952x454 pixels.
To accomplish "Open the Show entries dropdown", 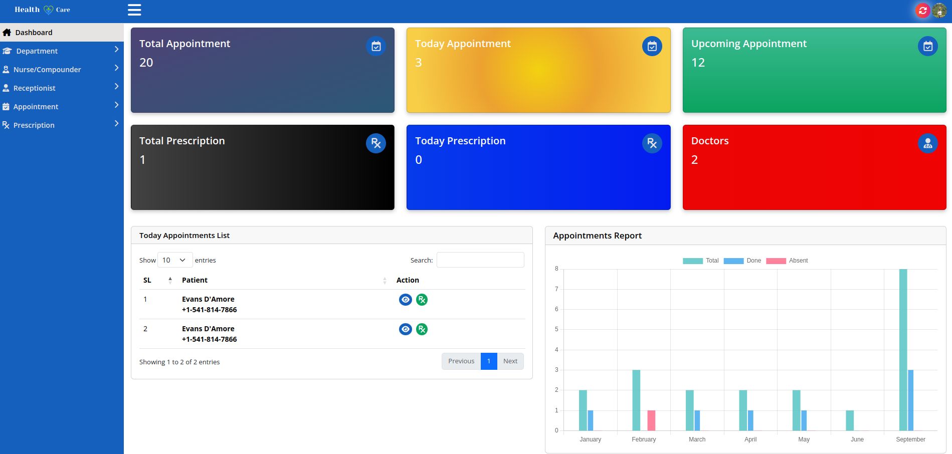I will click(x=175, y=260).
